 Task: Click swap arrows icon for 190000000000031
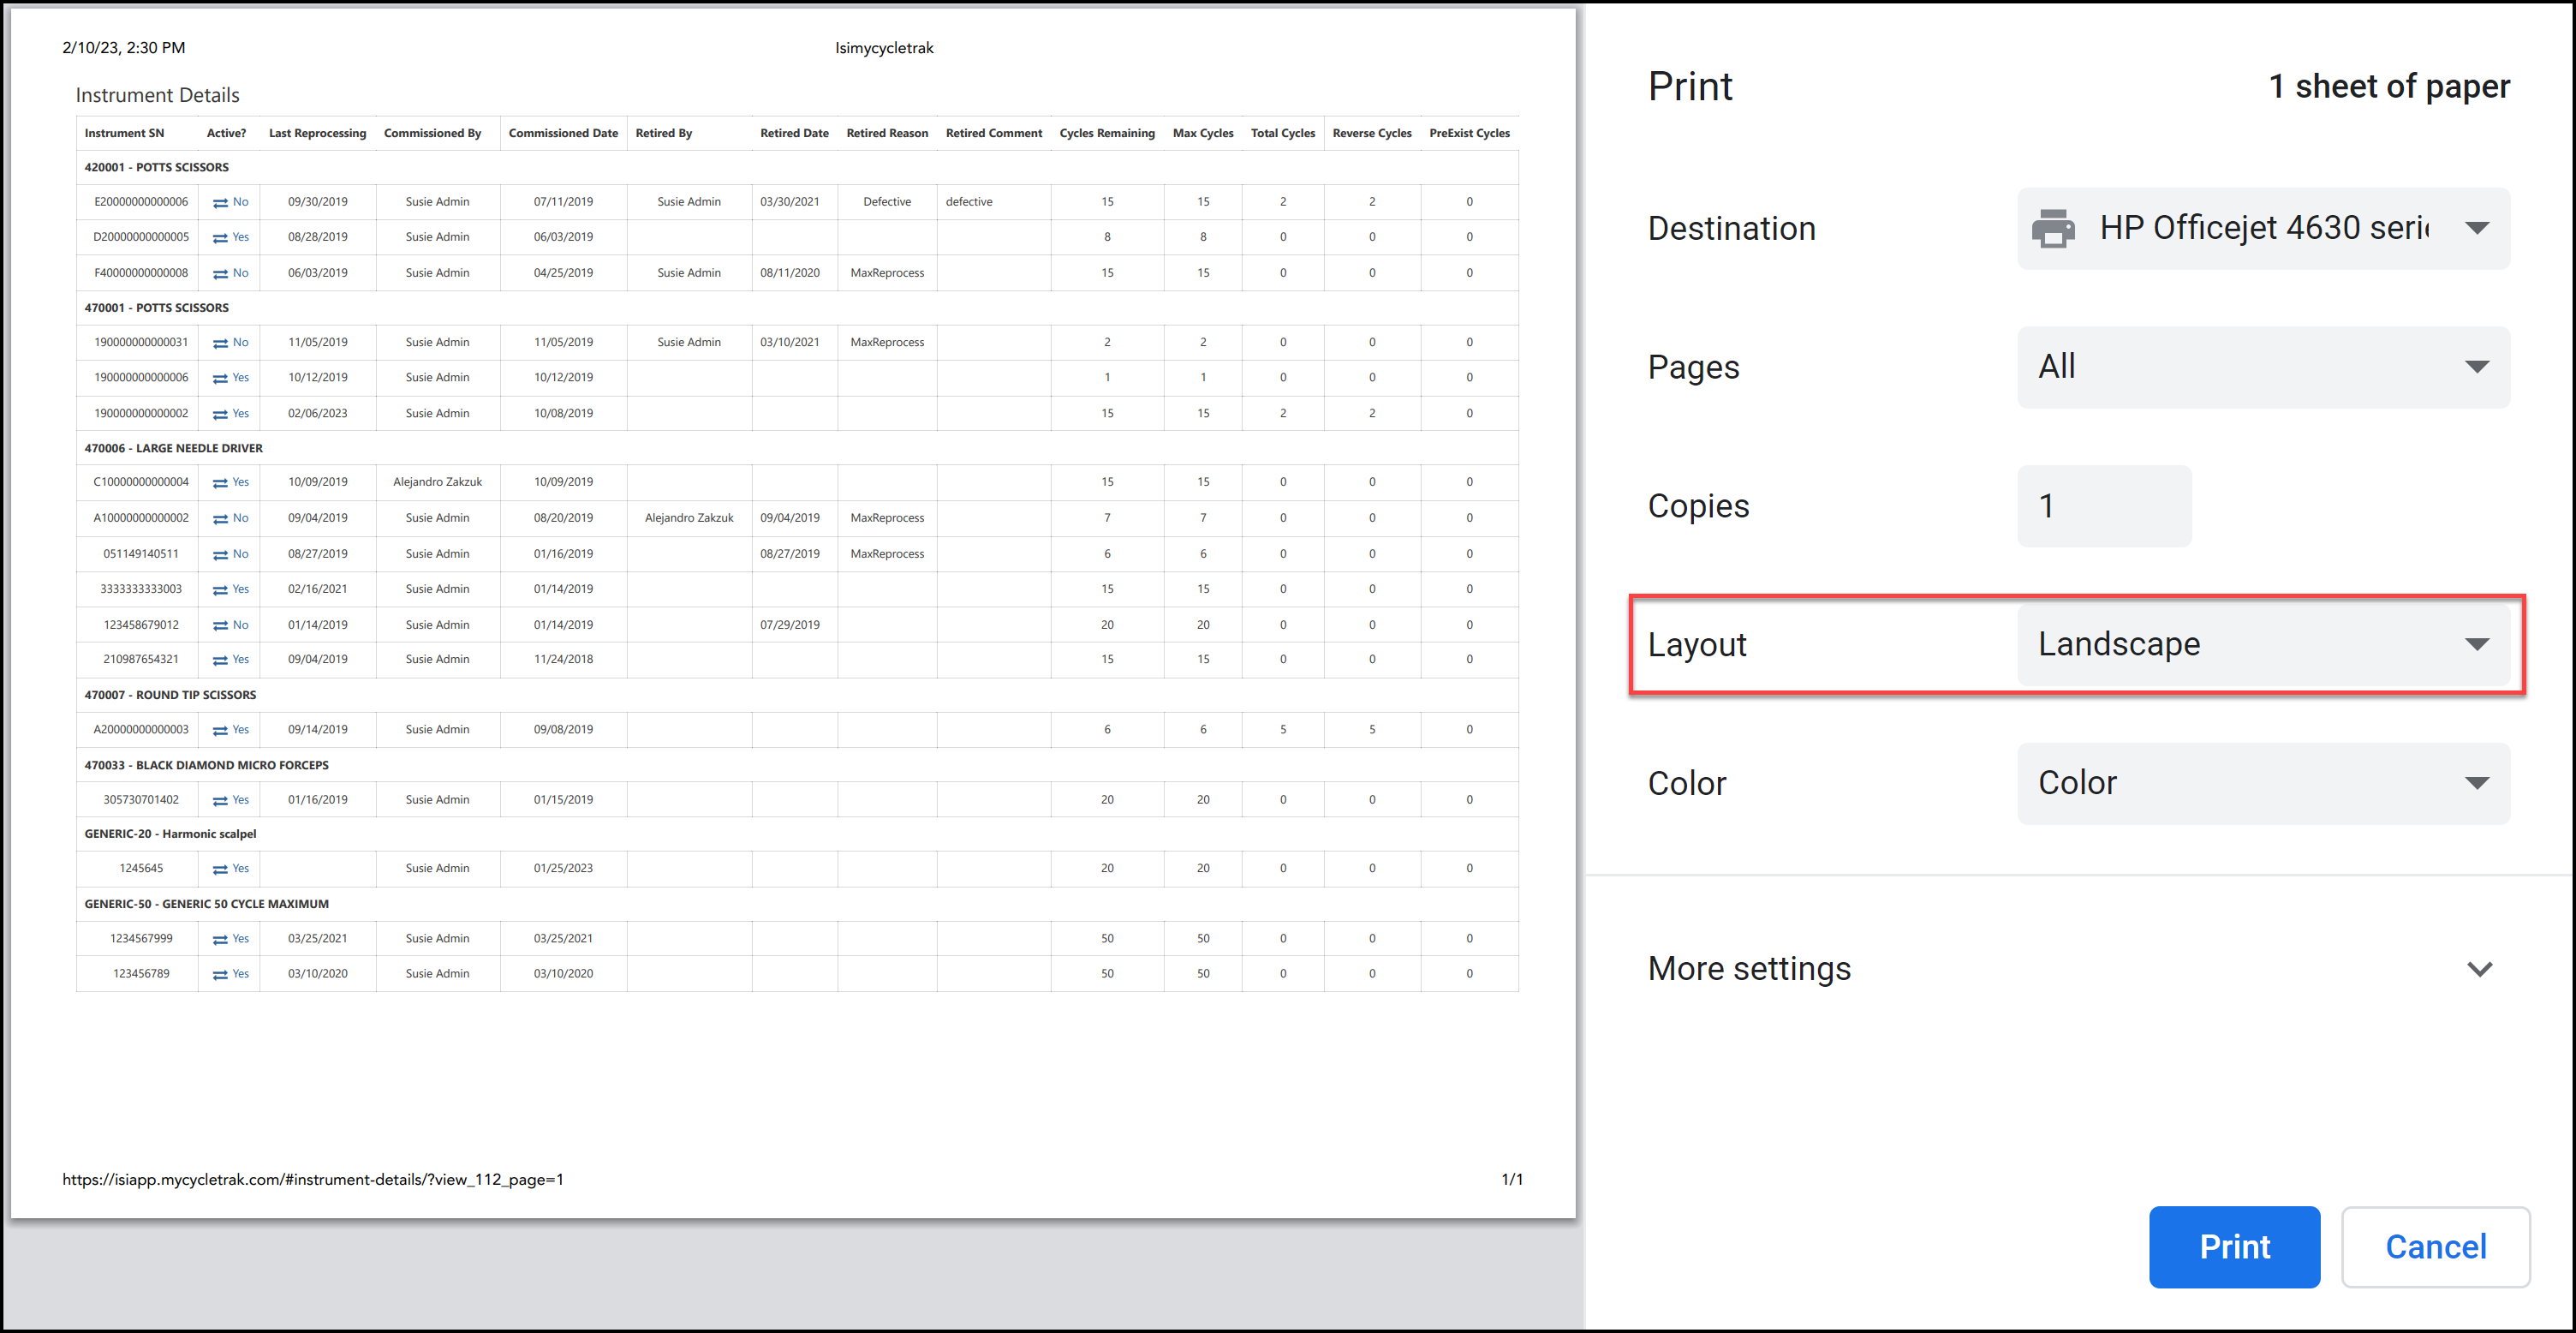coord(219,343)
